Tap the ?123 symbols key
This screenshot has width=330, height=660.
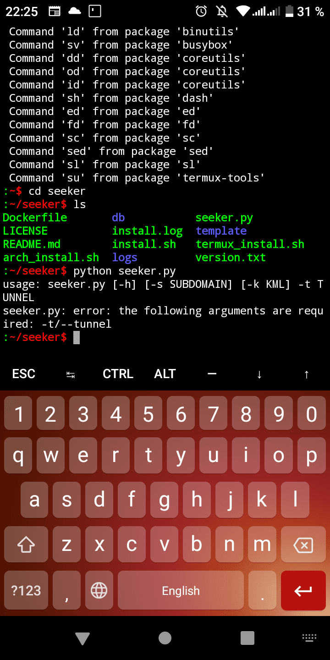[x=26, y=590]
